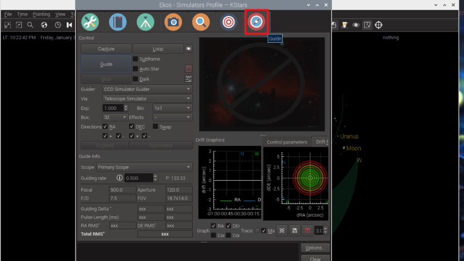Toggle the Auto Star checkbox
Image resolution: width=464 pixels, height=261 pixels.
(136, 69)
